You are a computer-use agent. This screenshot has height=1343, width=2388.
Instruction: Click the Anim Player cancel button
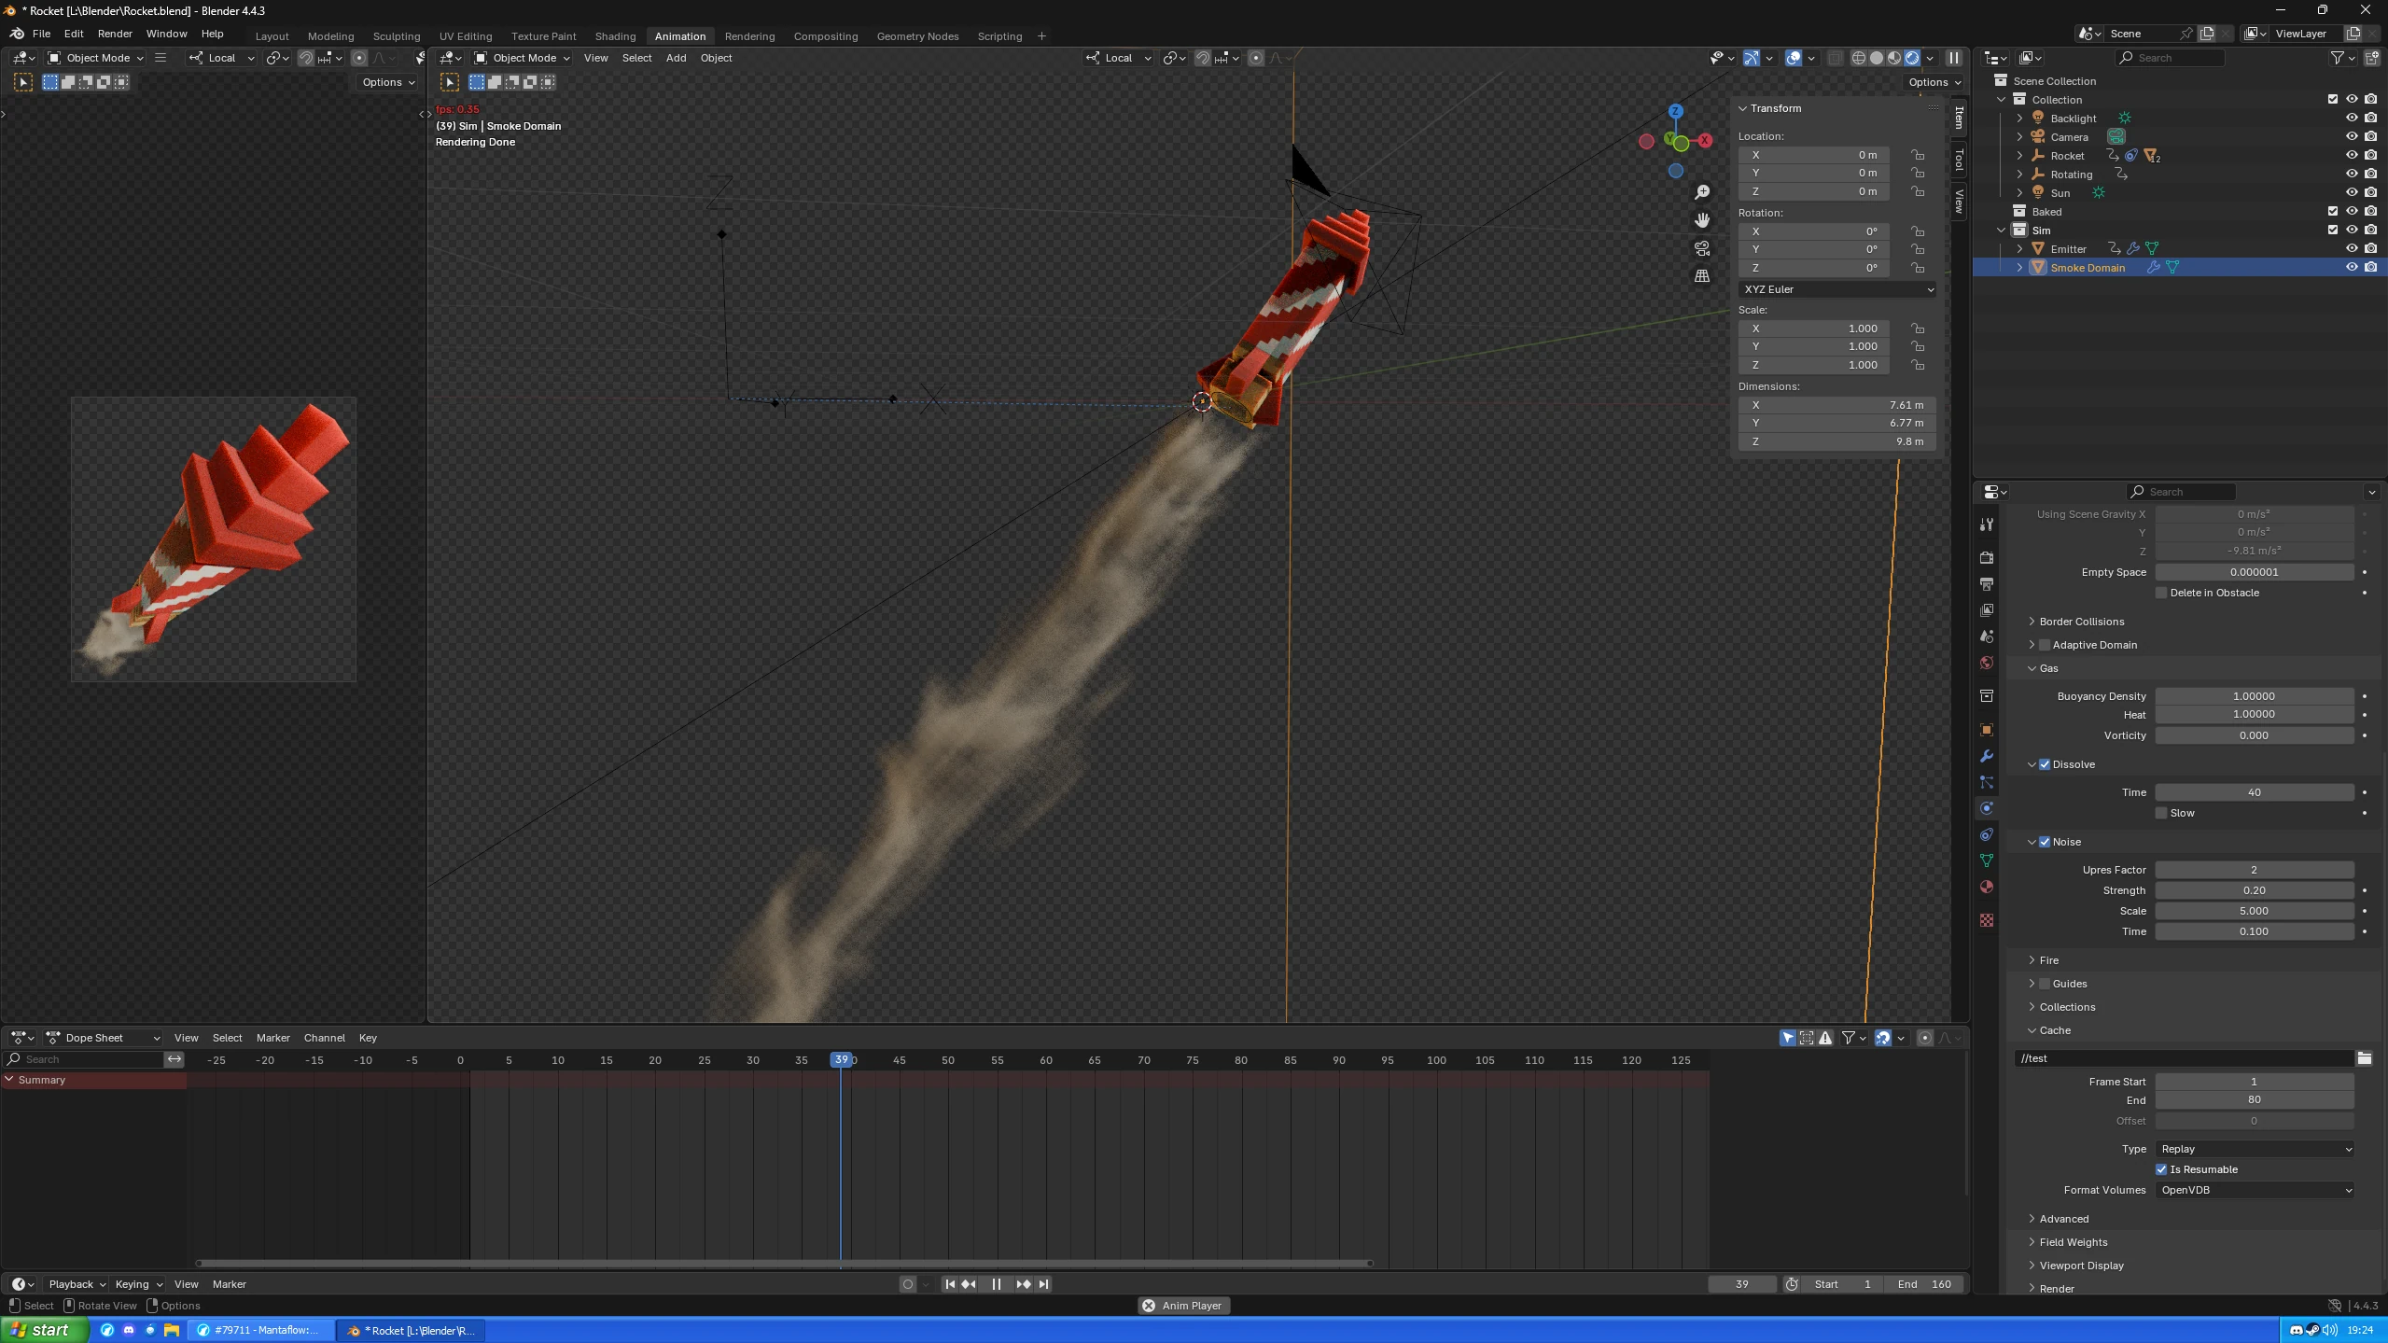pos(1149,1306)
